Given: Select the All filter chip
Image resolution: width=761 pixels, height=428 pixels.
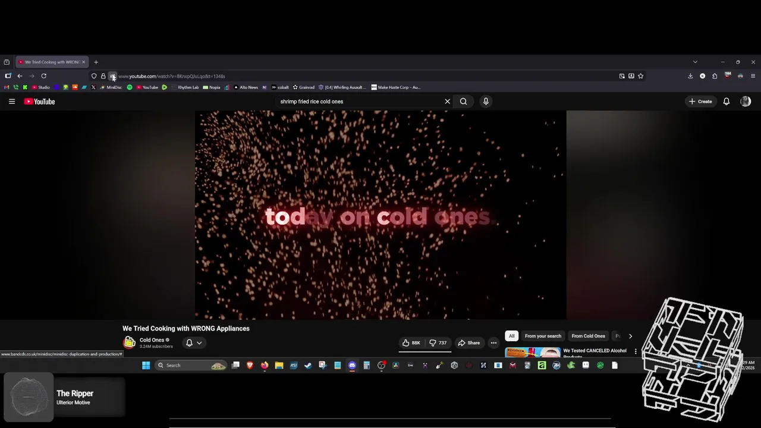Looking at the screenshot, I should pyautogui.click(x=511, y=336).
